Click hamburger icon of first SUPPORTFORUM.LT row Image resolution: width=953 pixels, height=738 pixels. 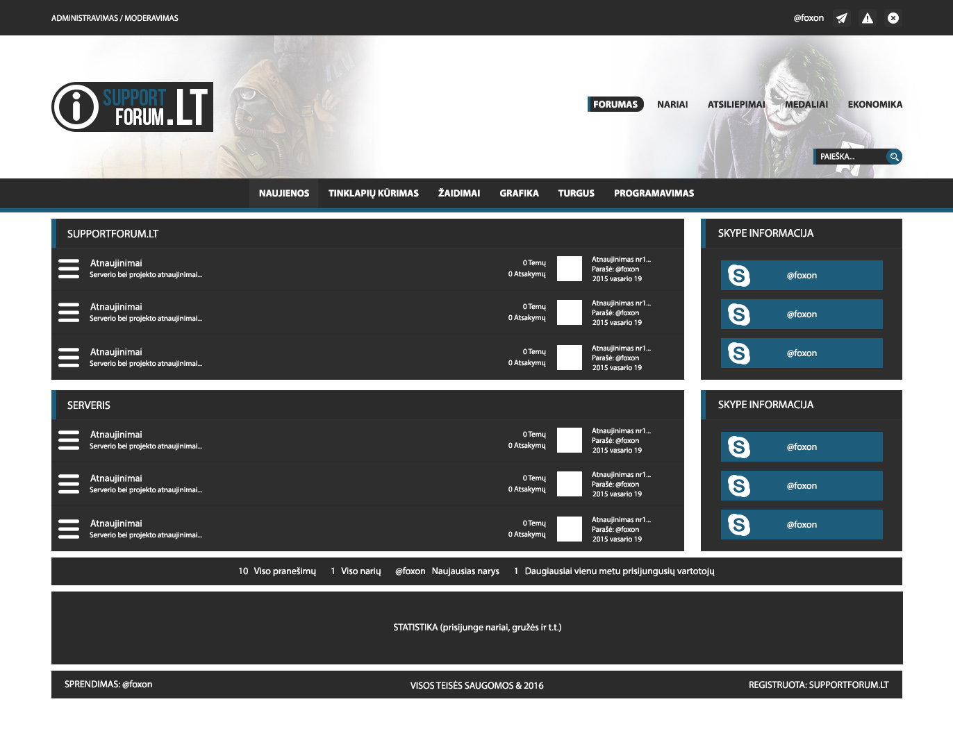coord(69,269)
